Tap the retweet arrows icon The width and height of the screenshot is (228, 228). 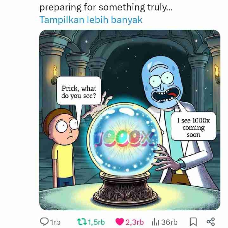pos(82,222)
